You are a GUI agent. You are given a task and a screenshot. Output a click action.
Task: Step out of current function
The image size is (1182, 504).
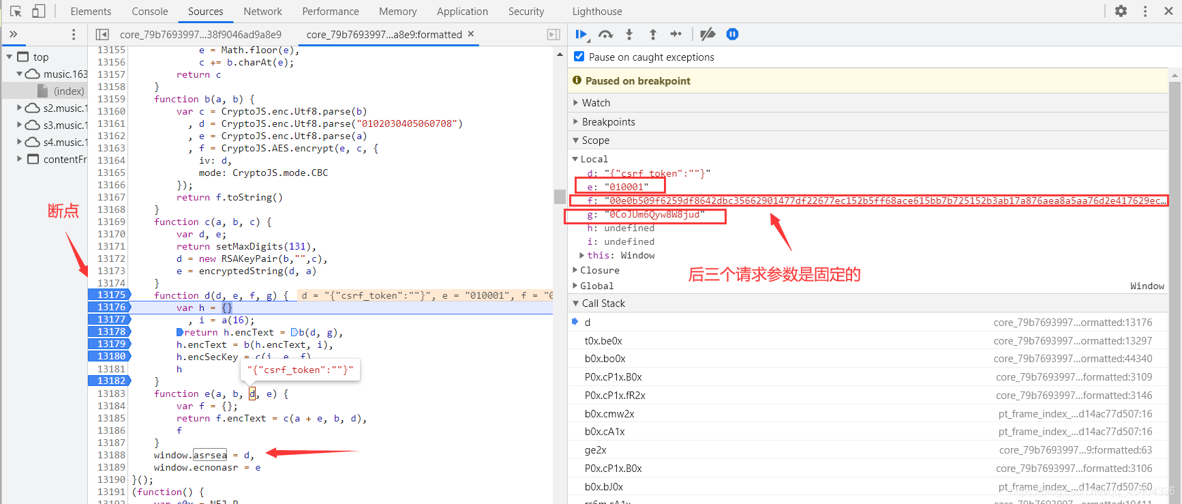point(652,34)
